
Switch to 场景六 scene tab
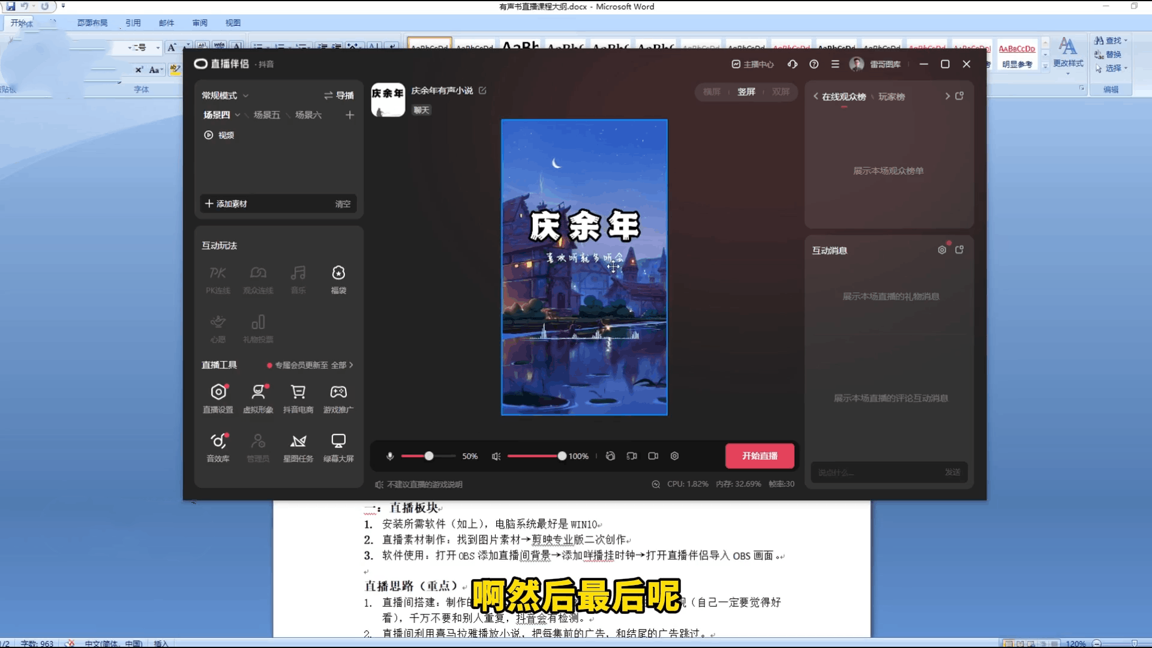[x=308, y=115]
